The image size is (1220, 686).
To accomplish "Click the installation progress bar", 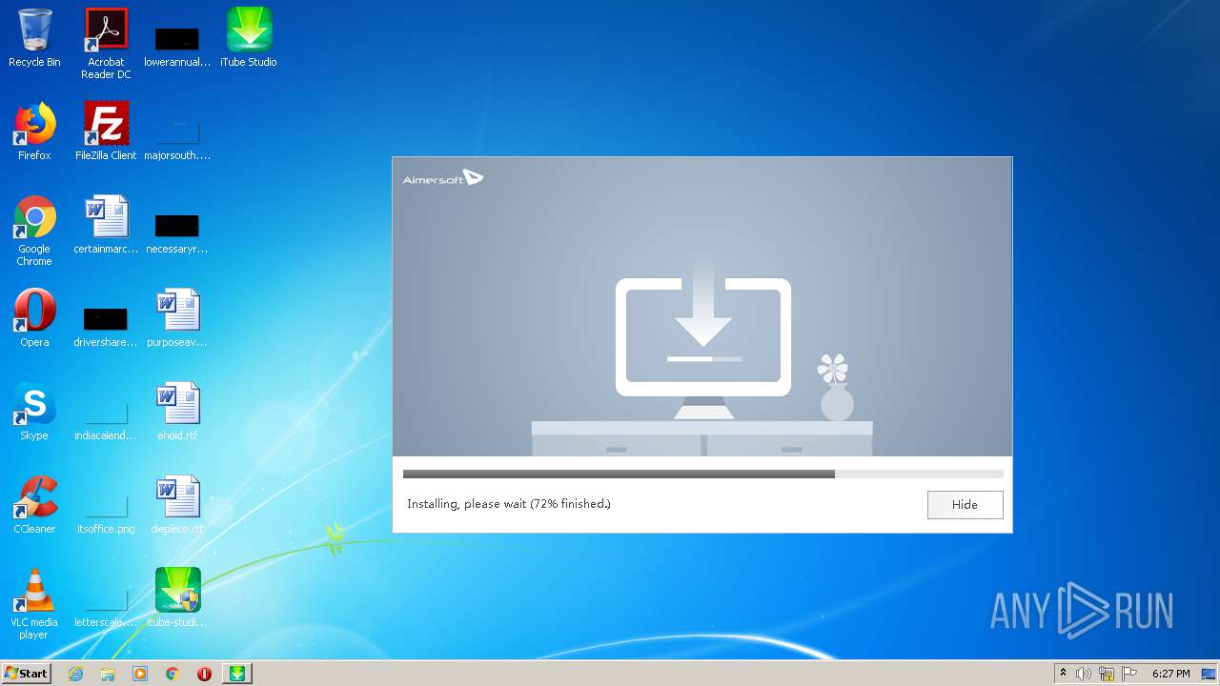I will (702, 474).
